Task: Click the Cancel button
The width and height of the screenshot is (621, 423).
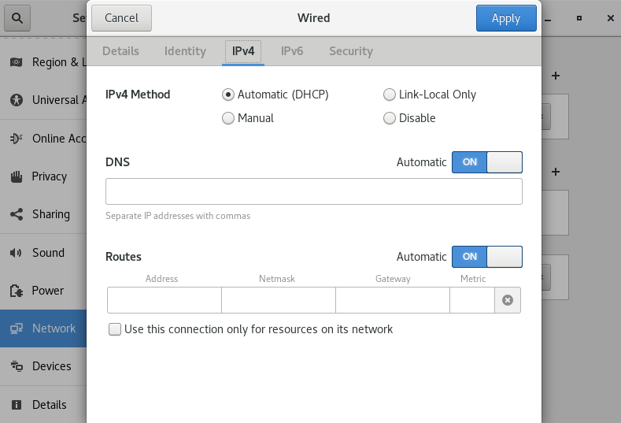Action: (121, 18)
